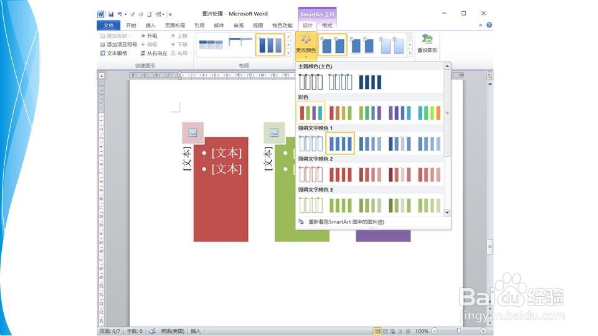Pick first dark outline swatch under 主题颜色
Screen dimensions: 598x336
coord(310,82)
